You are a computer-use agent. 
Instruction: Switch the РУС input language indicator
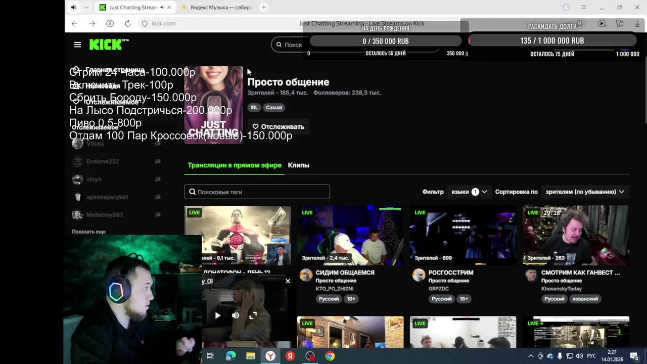[591, 356]
